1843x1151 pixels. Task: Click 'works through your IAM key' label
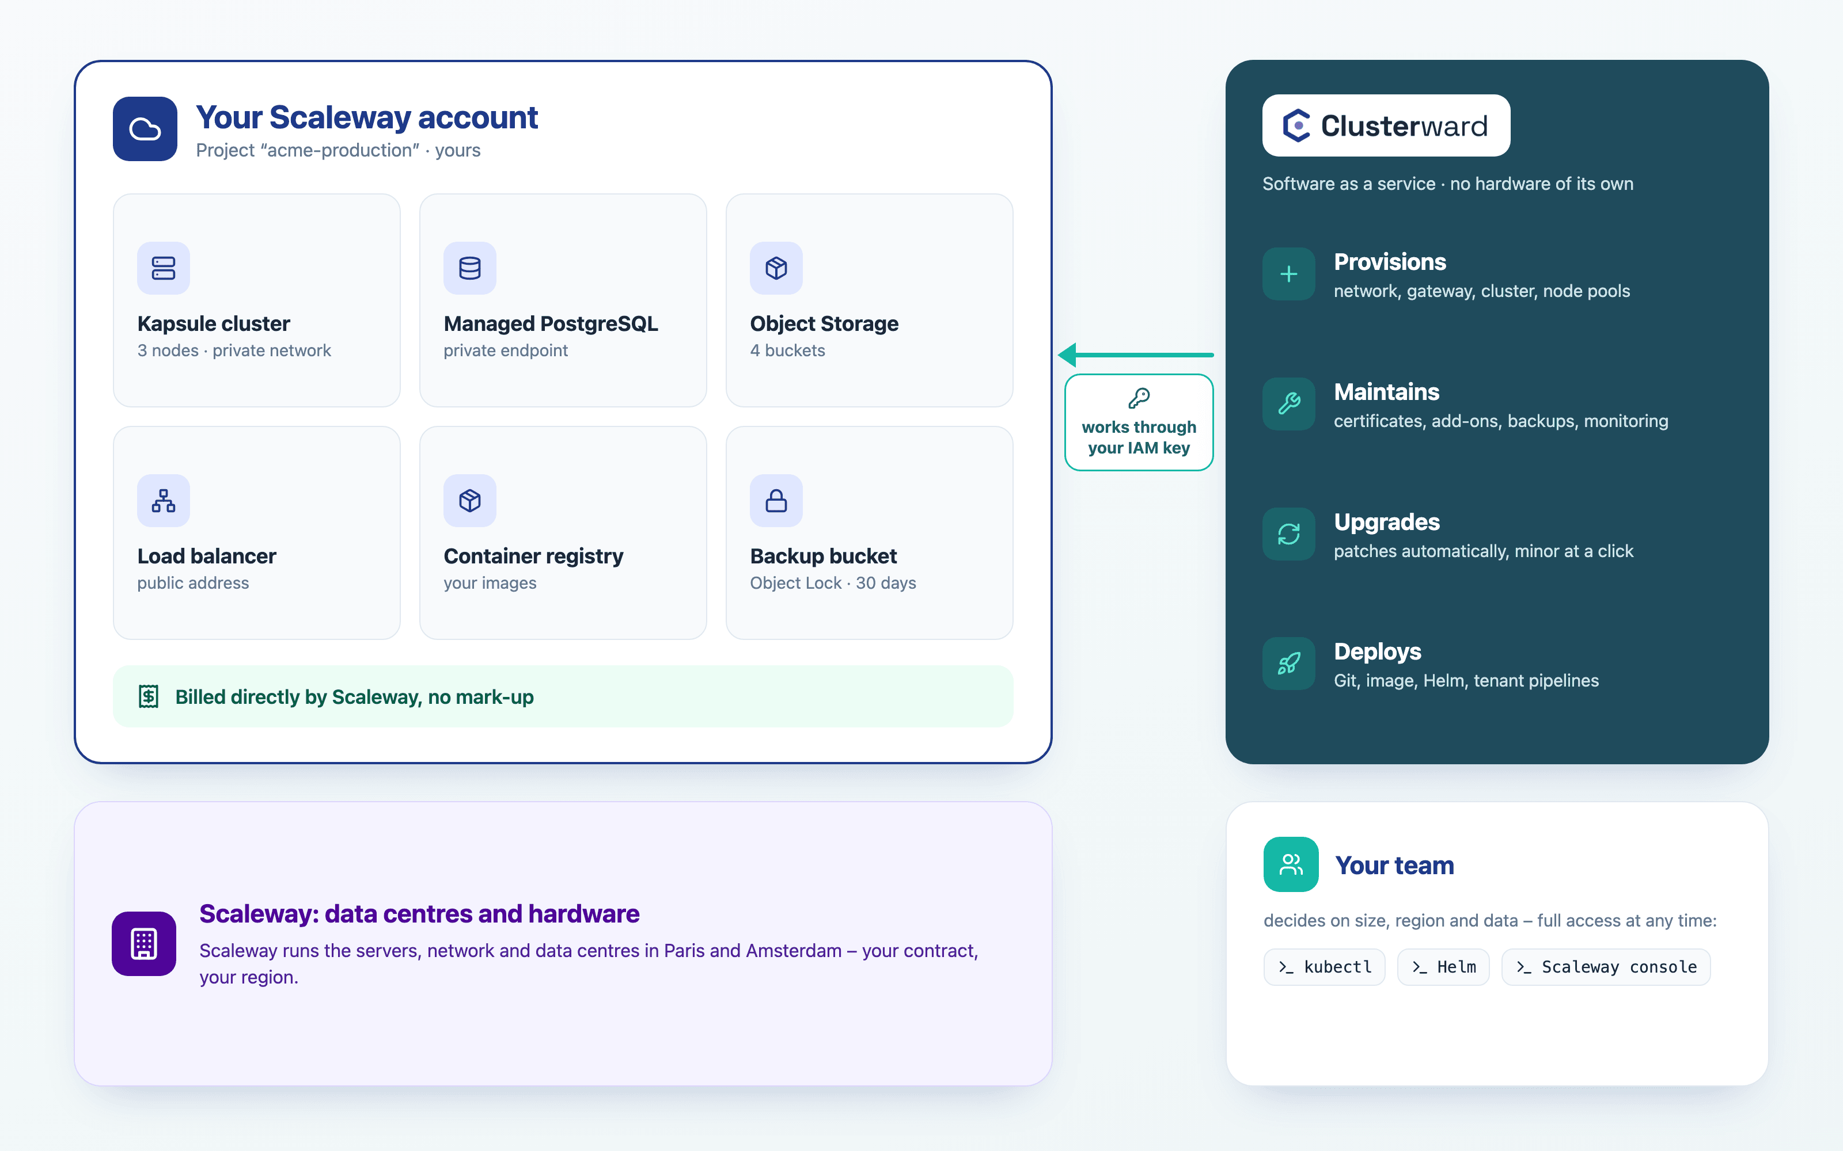(1139, 437)
